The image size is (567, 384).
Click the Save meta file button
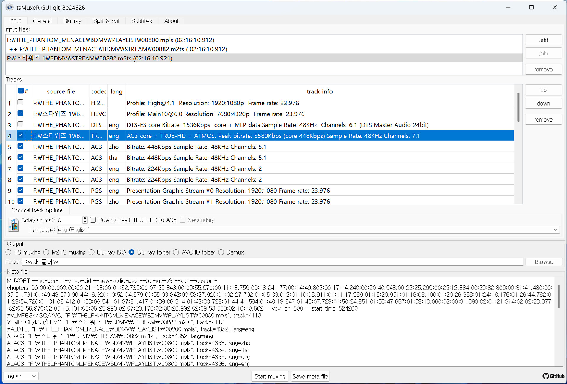coord(310,376)
